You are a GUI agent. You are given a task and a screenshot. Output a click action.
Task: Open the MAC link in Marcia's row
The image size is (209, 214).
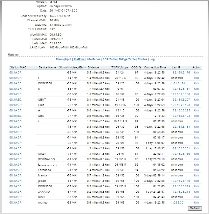16,175
